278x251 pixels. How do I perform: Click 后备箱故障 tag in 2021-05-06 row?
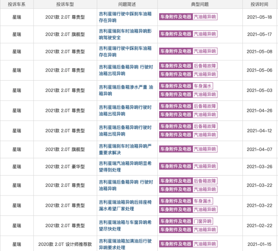pyautogui.click(x=205, y=66)
